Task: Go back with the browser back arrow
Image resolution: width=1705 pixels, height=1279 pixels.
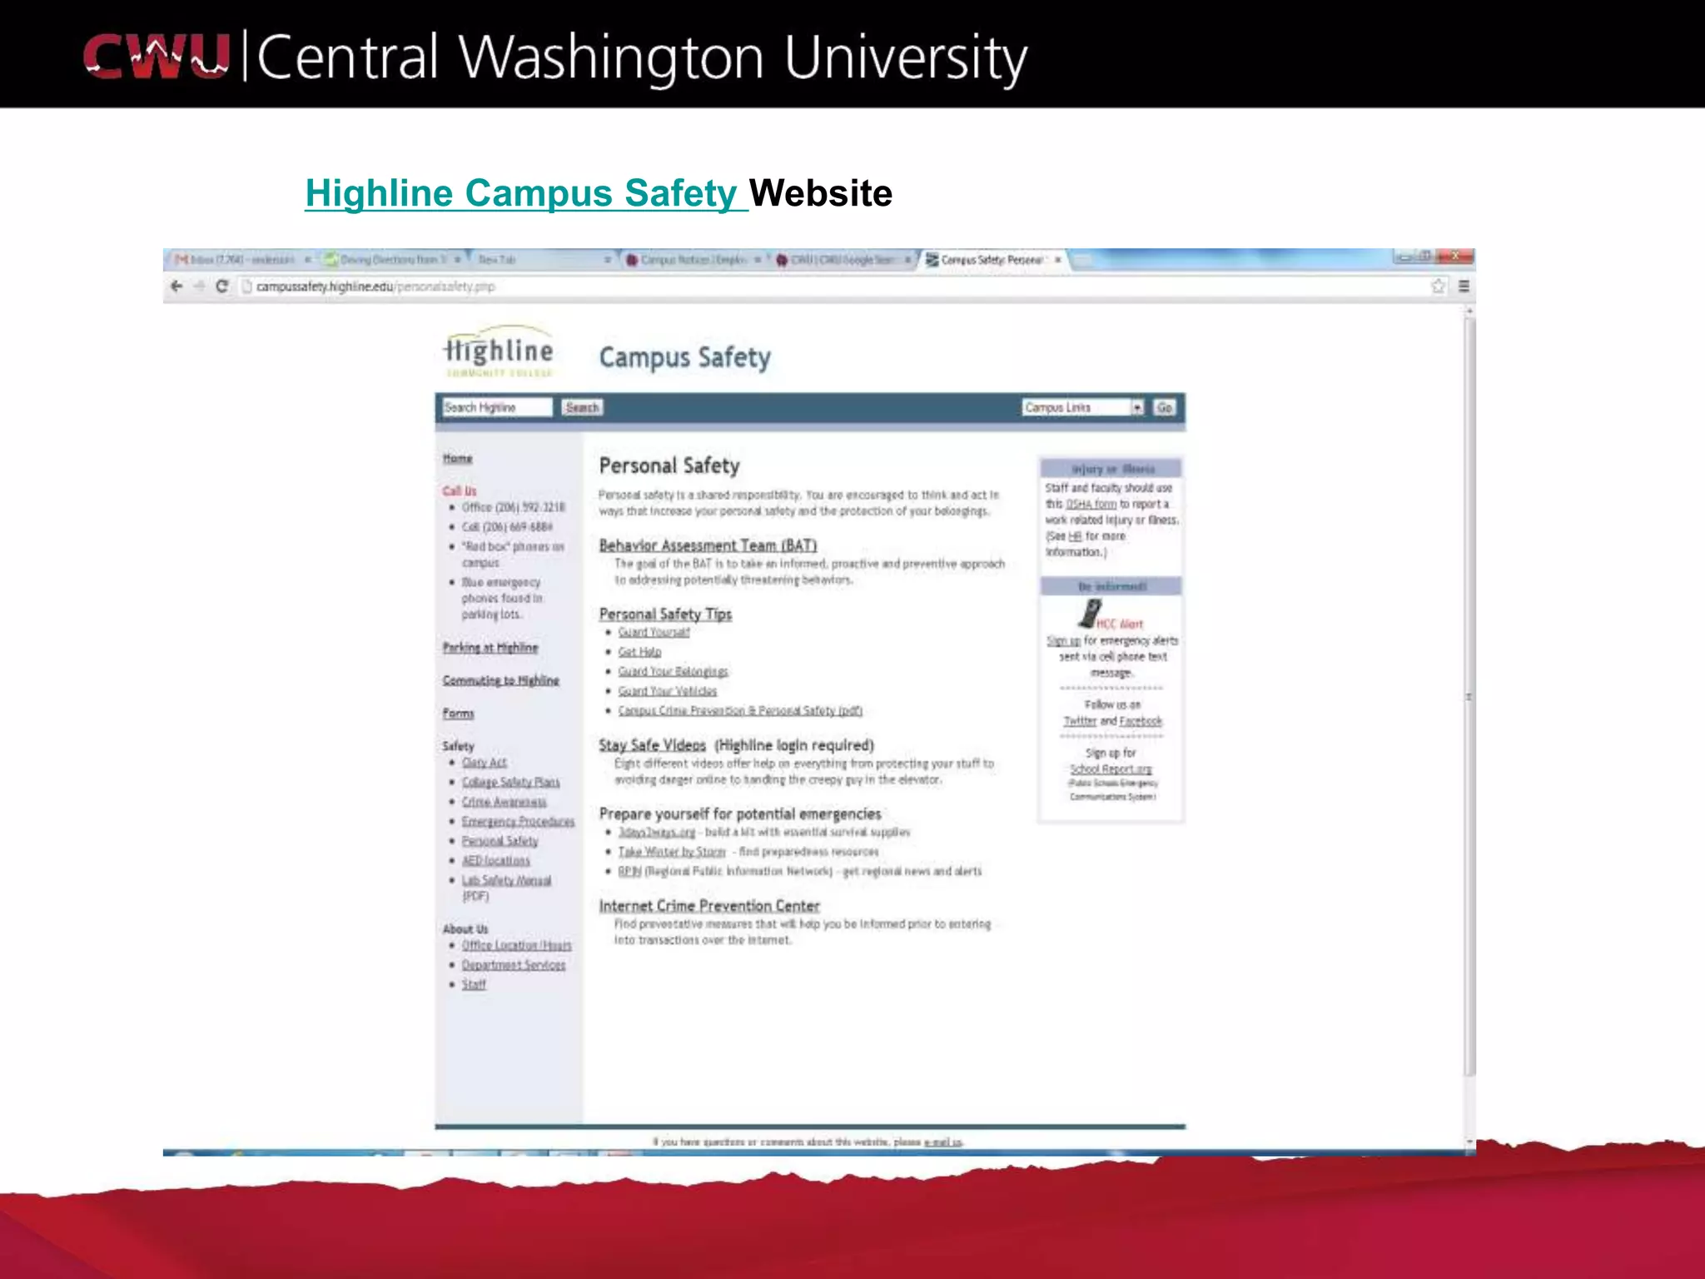Action: click(176, 286)
